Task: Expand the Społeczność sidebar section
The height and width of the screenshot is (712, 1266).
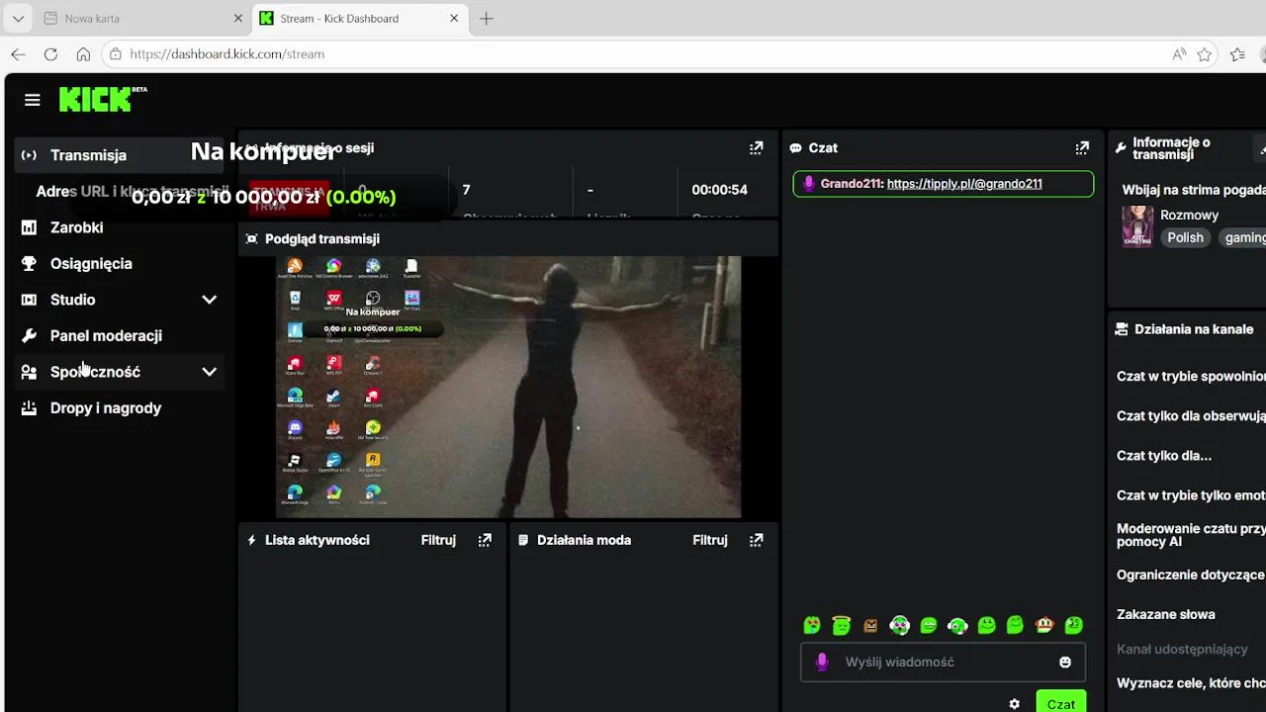Action: click(210, 372)
